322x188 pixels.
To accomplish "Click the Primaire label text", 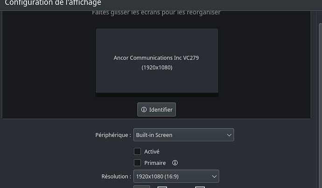I will tap(155, 163).
